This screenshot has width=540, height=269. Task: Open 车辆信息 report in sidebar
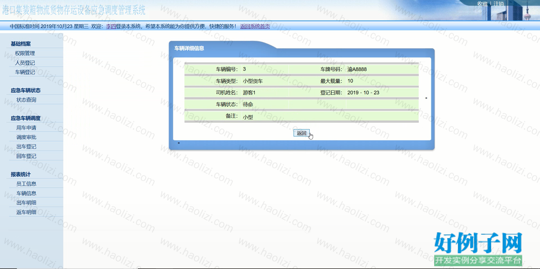[x=26, y=193]
